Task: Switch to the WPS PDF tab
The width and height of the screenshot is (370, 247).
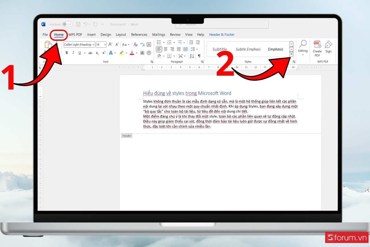Action: [x=75, y=35]
